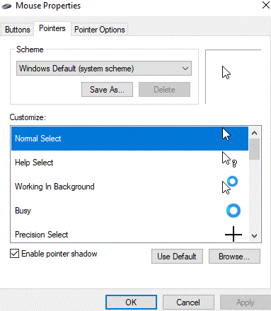Screen dimensions: 271x311
Task: Click the scroll-up arrow in Customize list
Action: click(254, 133)
